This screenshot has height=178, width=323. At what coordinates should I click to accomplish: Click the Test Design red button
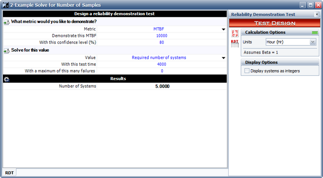pyautogui.click(x=275, y=23)
